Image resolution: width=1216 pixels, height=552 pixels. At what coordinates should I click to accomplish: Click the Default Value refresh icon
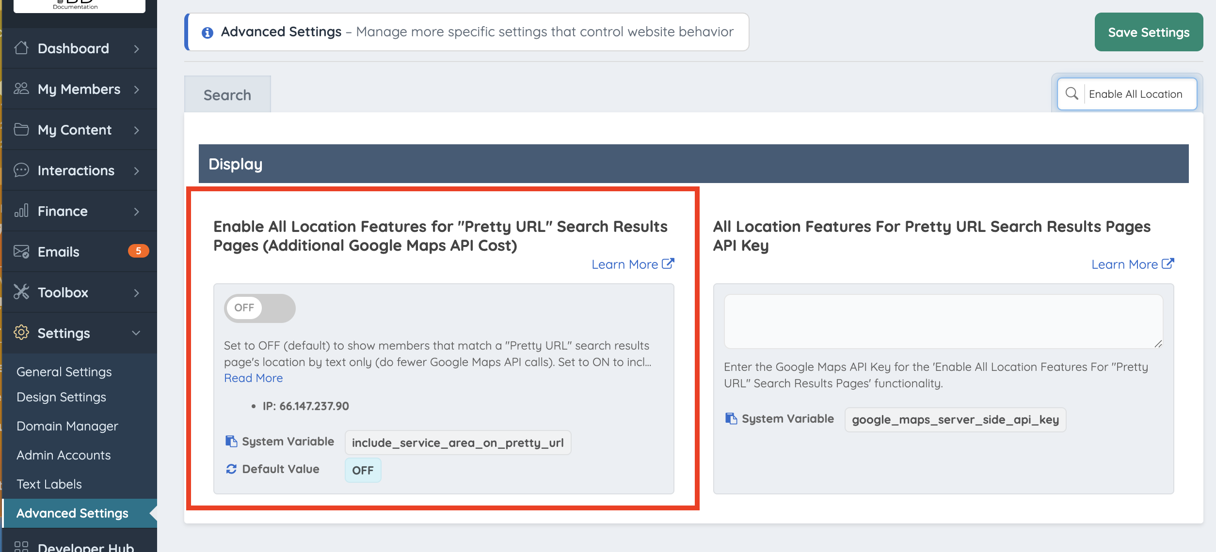(231, 469)
